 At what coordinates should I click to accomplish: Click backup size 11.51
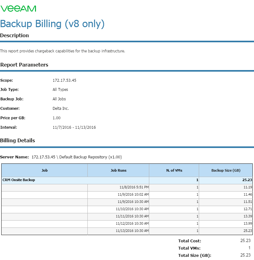pyautogui.click(x=248, y=202)
